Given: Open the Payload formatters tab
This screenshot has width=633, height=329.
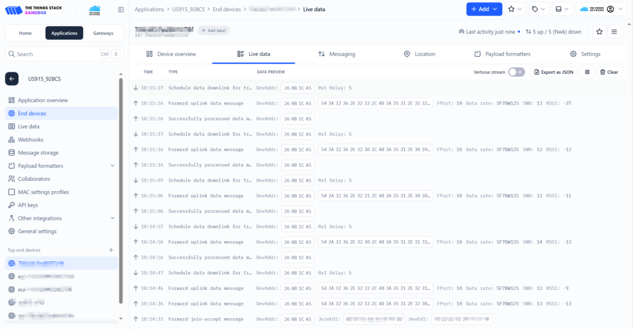Looking at the screenshot, I should pos(502,54).
